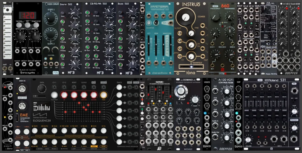Click the TUNE knob on Pico VOICE
This screenshot has height=153, width=302.
(x=207, y=89)
